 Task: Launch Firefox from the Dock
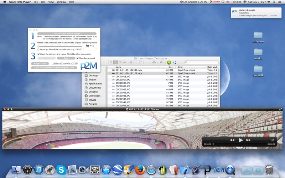pyautogui.click(x=140, y=170)
